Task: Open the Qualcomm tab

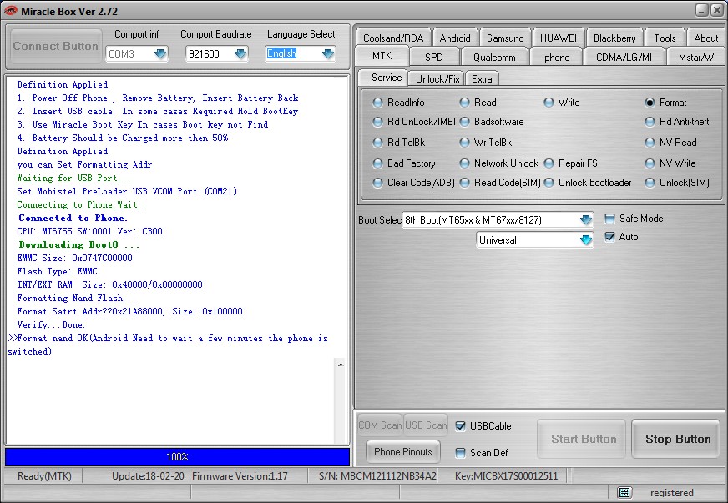Action: 494,57
